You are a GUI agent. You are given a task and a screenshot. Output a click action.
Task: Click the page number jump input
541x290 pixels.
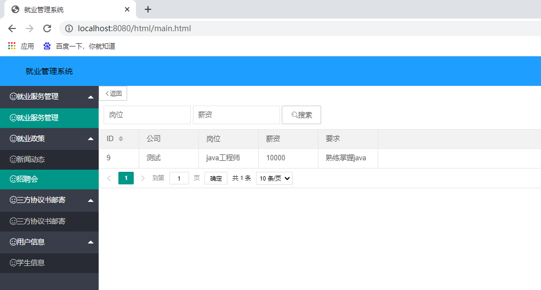click(x=179, y=178)
